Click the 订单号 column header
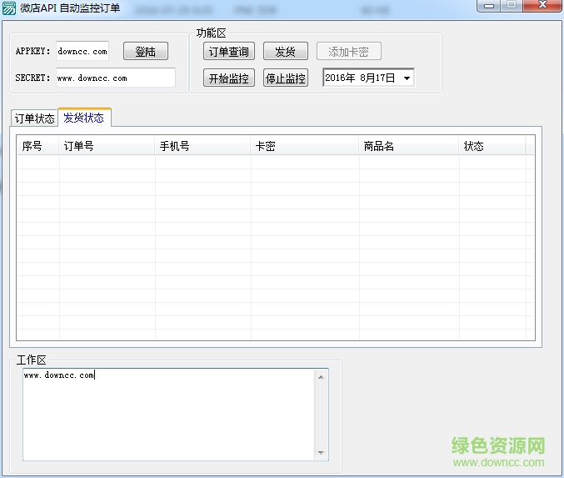564x478 pixels. 107,146
